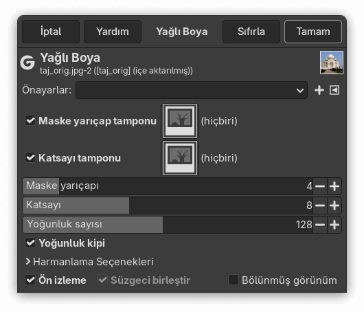Click the Katsayı value 8
The image size is (364, 312).
pyautogui.click(x=309, y=205)
